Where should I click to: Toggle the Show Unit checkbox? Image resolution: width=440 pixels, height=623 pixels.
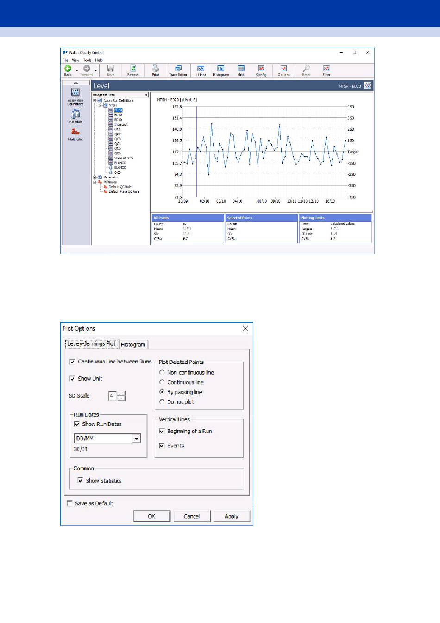click(72, 379)
